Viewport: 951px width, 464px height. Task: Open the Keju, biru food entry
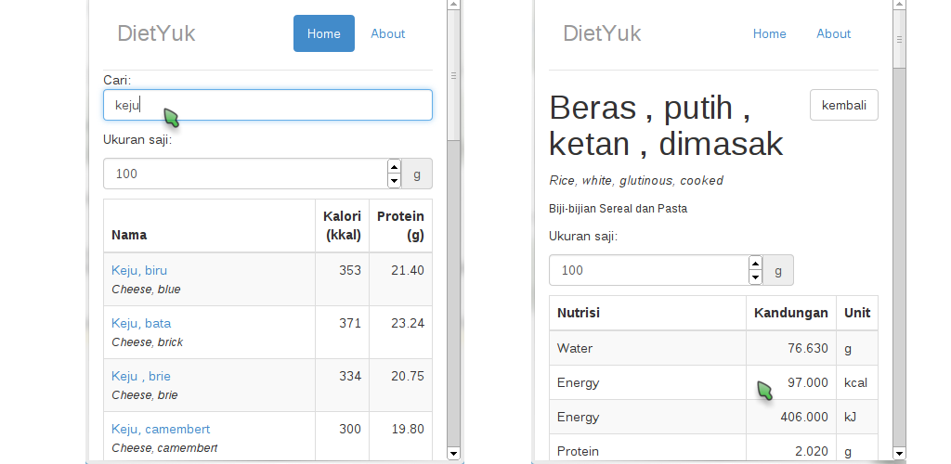[139, 270]
